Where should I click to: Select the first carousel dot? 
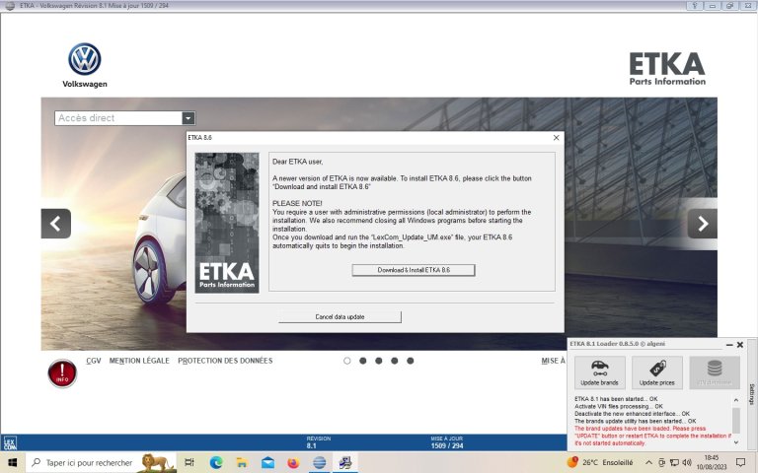tap(346, 361)
